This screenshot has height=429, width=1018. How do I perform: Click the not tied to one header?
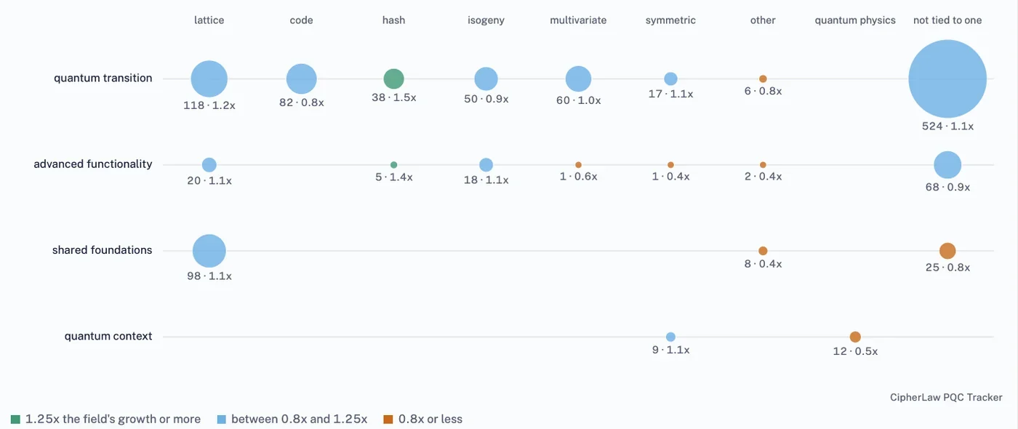coord(947,20)
